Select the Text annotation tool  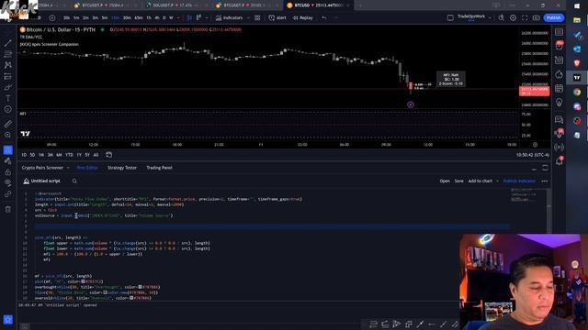pos(8,98)
